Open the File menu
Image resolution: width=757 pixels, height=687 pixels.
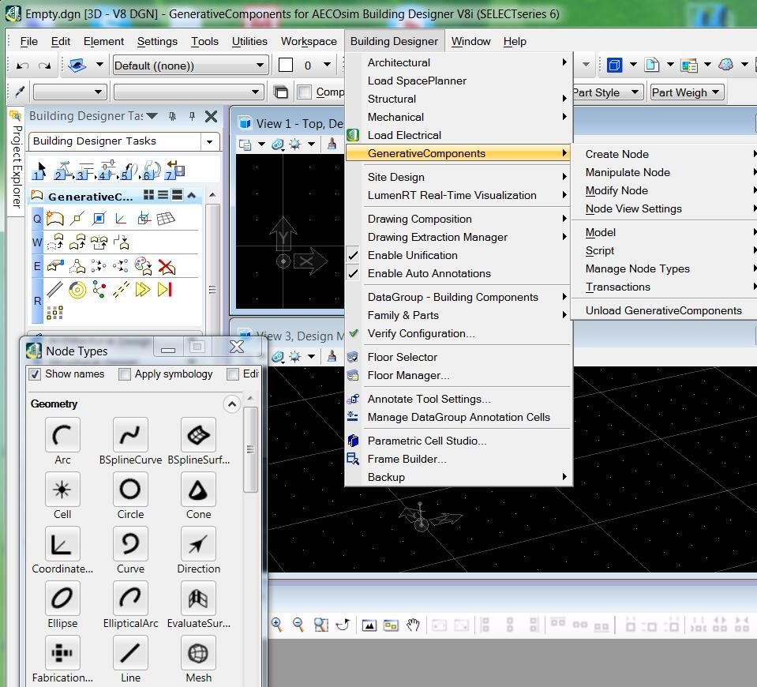(28, 42)
